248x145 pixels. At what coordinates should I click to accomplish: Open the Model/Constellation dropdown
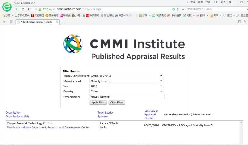pyautogui.click(x=127, y=76)
